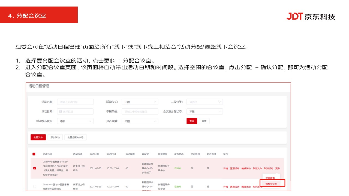The image size is (349, 196).
Task: Click the 批量发布 button
Action: coord(38,137)
